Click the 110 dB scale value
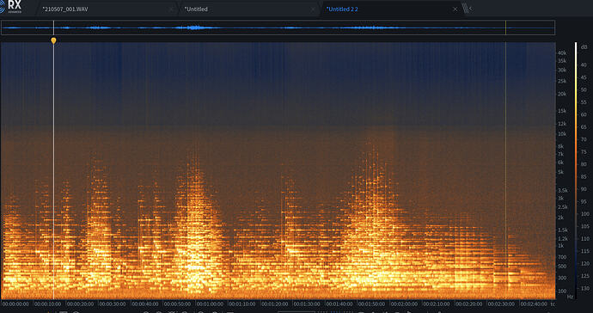Image resolution: width=593 pixels, height=313 pixels. (x=584, y=239)
